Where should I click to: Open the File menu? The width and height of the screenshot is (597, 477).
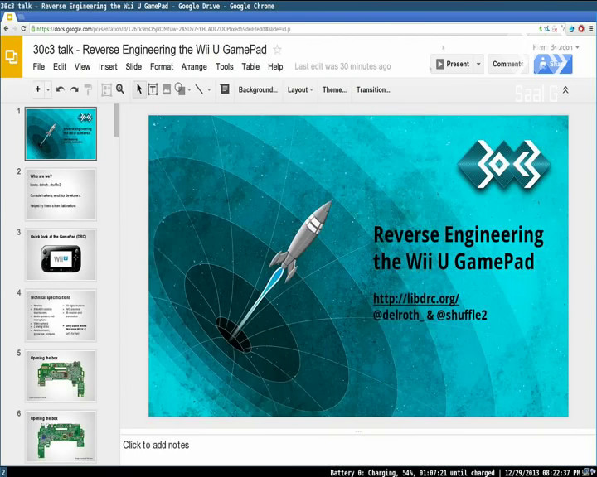pyautogui.click(x=39, y=66)
